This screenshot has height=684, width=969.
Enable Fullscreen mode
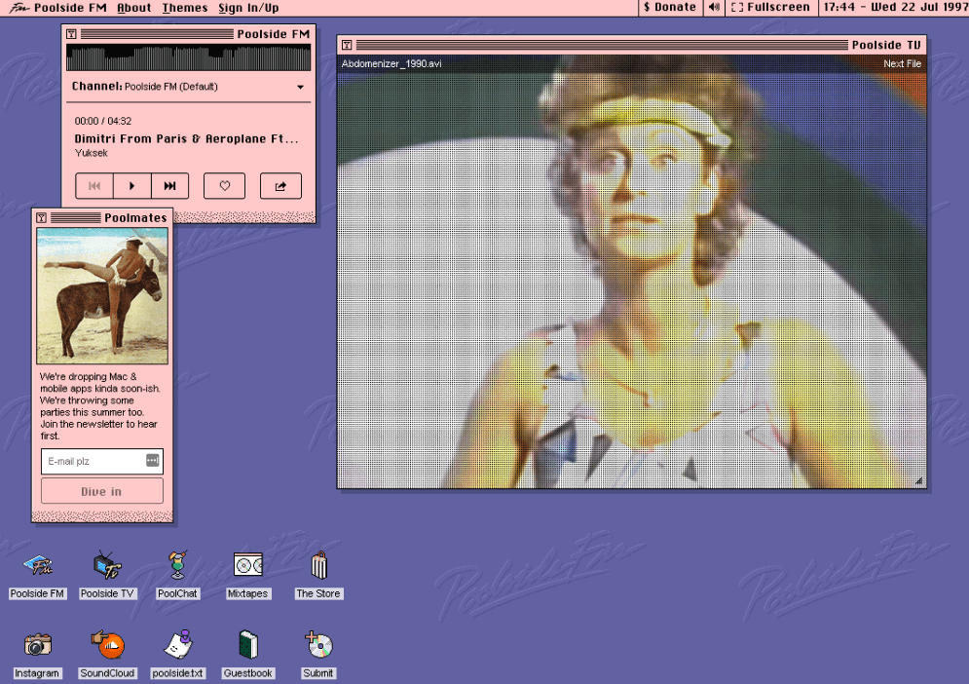point(773,8)
